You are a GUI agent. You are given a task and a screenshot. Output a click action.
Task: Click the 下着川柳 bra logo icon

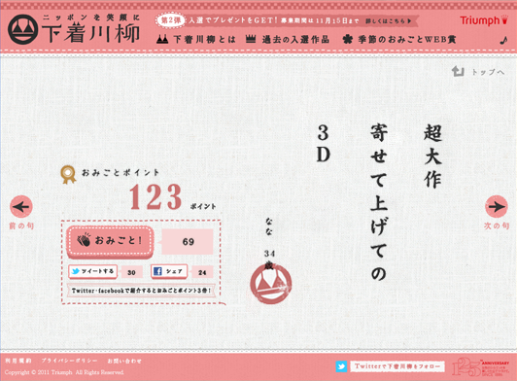(x=23, y=29)
